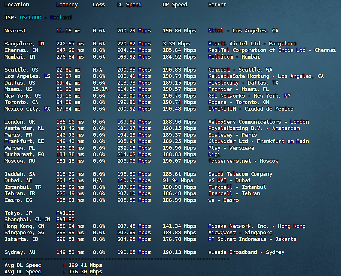The height and width of the screenshot is (276, 341).
Task: Click Misaka Network, Inc. - Hong Kong
Action: (x=257, y=226)
